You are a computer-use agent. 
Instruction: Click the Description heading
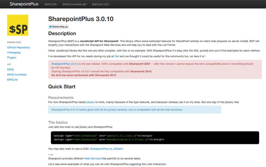pos(62,33)
